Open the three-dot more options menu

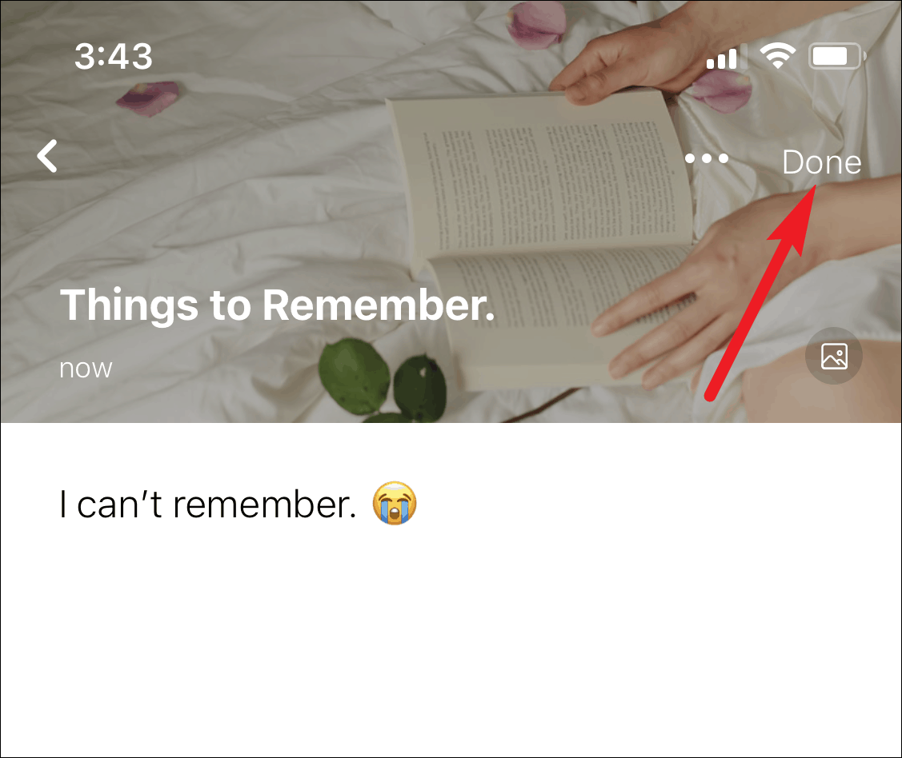[707, 158]
